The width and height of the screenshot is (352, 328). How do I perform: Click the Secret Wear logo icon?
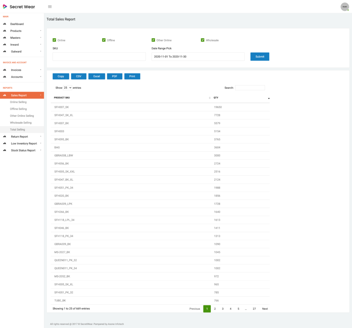(x=5, y=7)
